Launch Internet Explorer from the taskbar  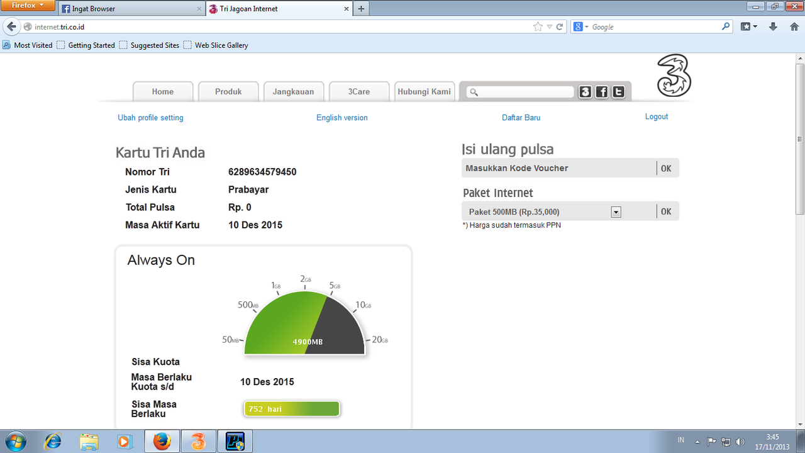point(53,441)
